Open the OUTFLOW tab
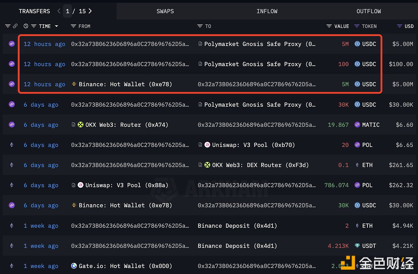This screenshot has height=274, width=418. click(x=369, y=11)
